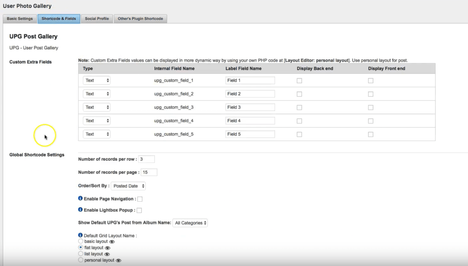This screenshot has width=468, height=266.
Task: Enable Page Navigation checkbox
Action: click(140, 199)
